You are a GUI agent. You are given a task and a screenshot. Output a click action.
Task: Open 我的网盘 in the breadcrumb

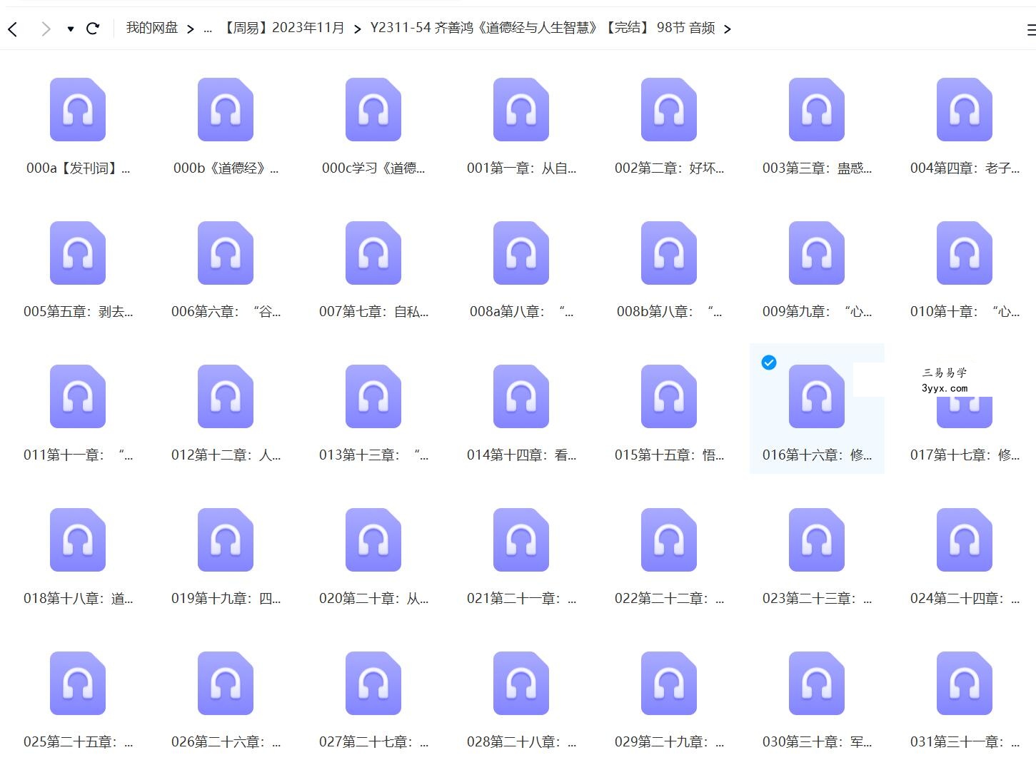coord(152,28)
